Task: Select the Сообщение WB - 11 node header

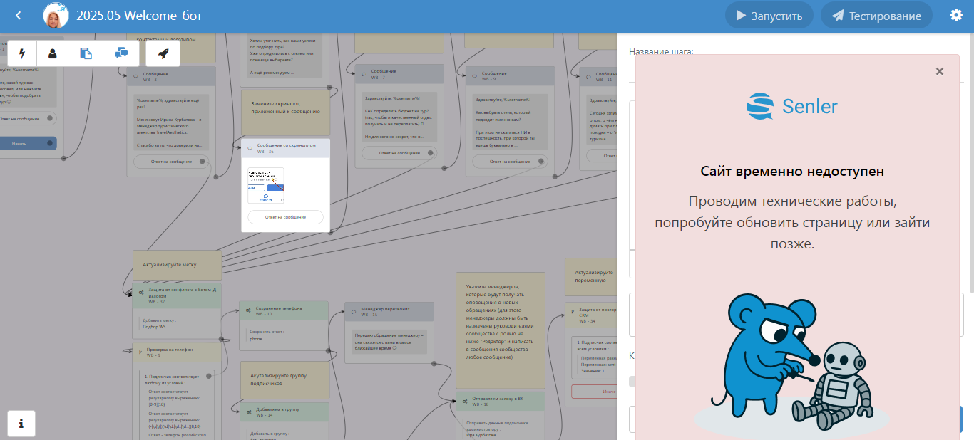Action: (x=599, y=76)
